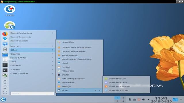Expand the Sound & Video category
Image resolution: width=184 pixels, height=103 pixels.
(32, 58)
